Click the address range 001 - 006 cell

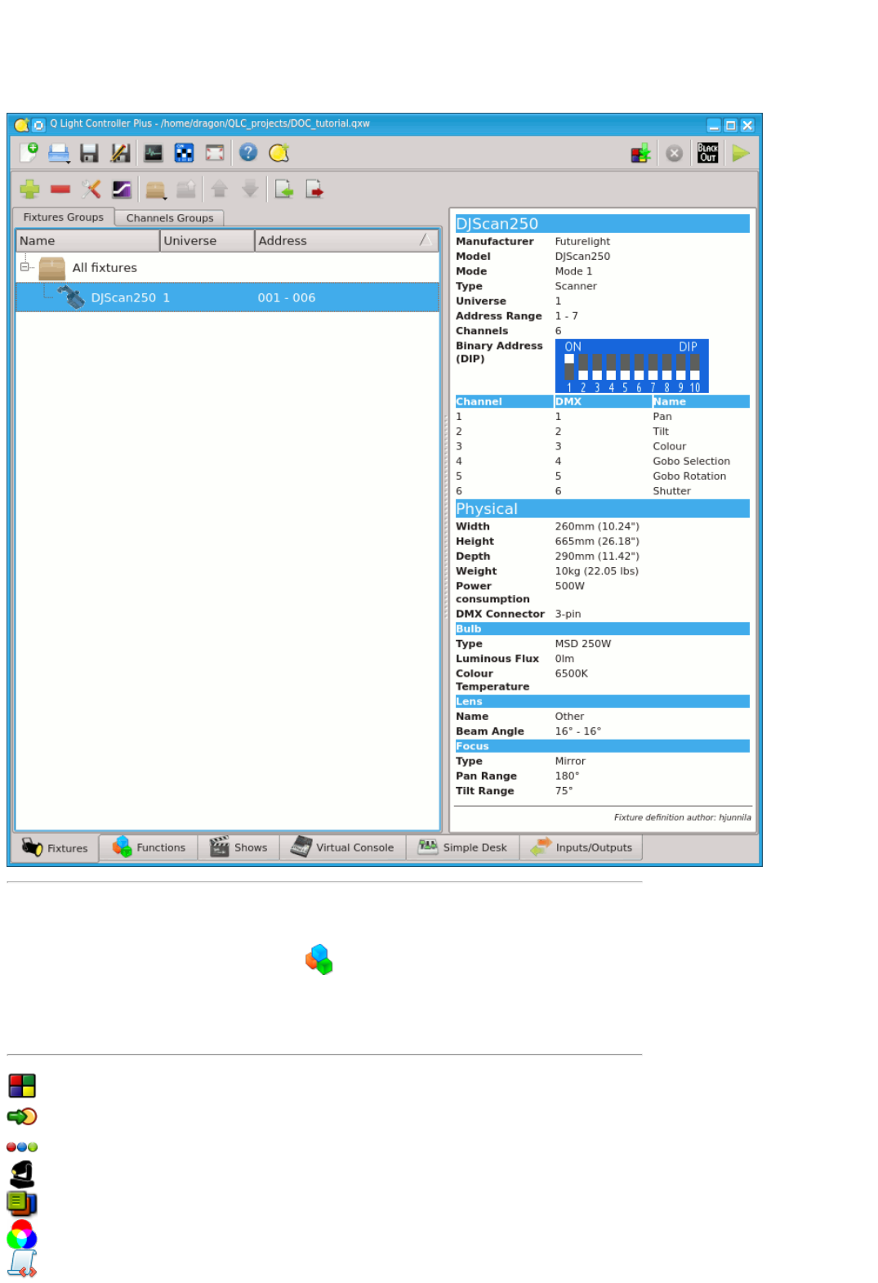point(287,298)
